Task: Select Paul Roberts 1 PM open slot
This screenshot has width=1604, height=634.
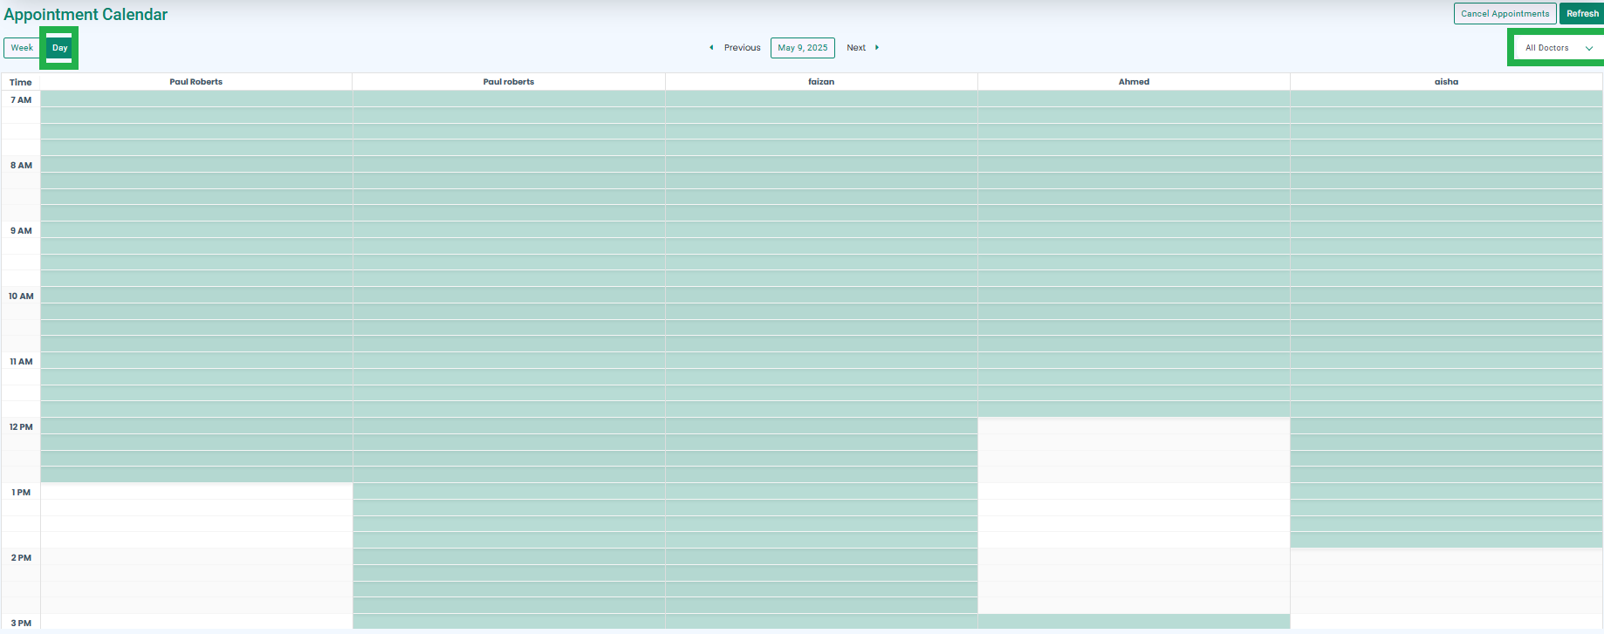Action: coord(196,492)
